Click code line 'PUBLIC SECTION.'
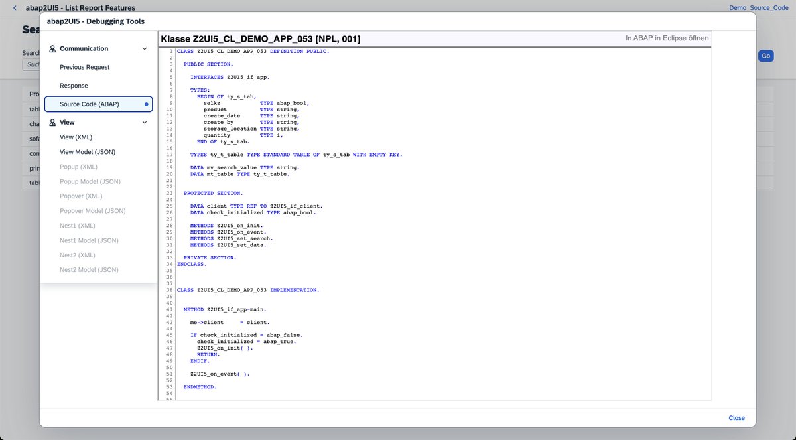 pos(208,64)
